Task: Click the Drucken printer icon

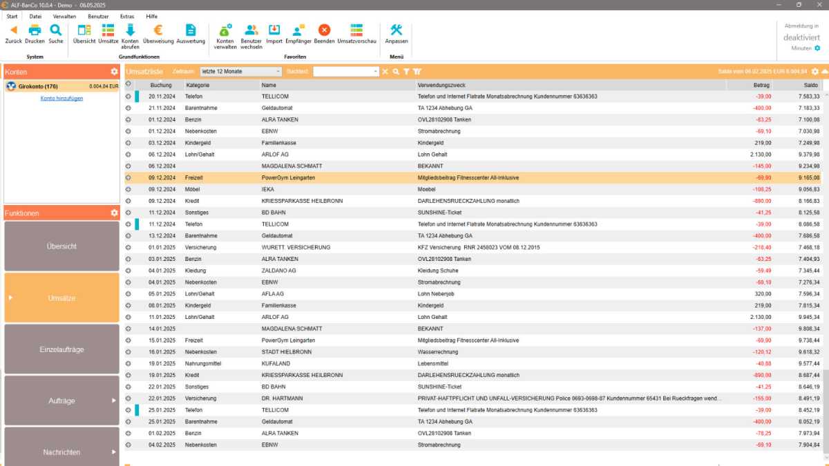Action: [35, 30]
